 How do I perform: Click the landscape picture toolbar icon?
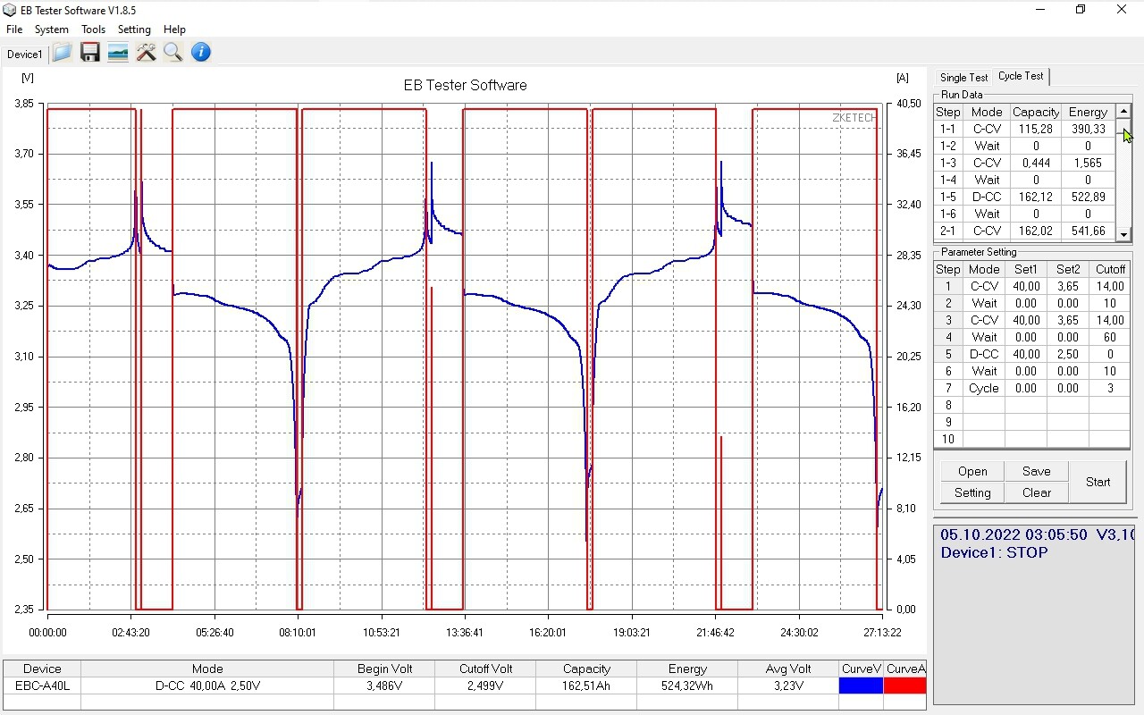117,53
